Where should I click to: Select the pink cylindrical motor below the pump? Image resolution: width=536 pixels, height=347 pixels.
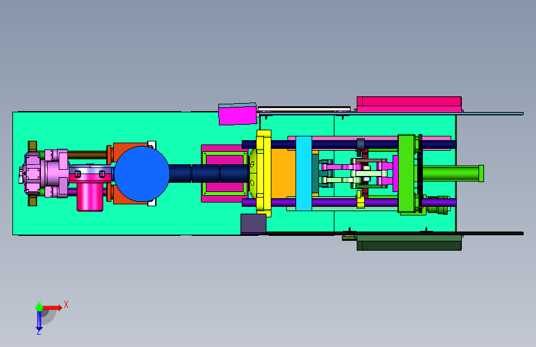click(x=90, y=197)
